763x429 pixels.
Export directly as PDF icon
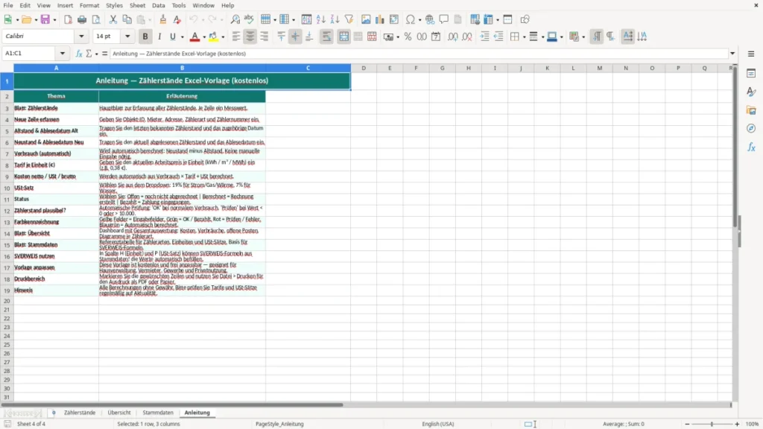68,19
